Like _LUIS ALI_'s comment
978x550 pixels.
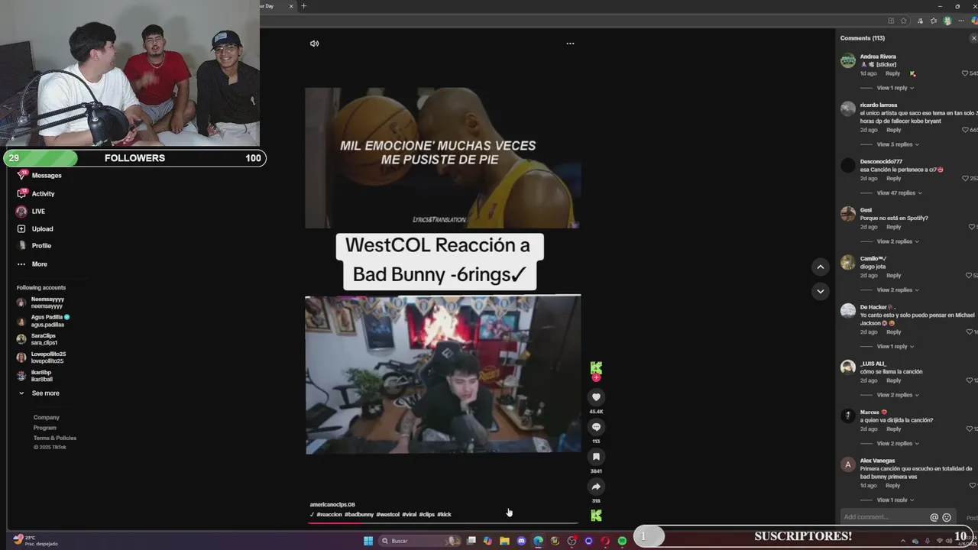pyautogui.click(x=969, y=380)
